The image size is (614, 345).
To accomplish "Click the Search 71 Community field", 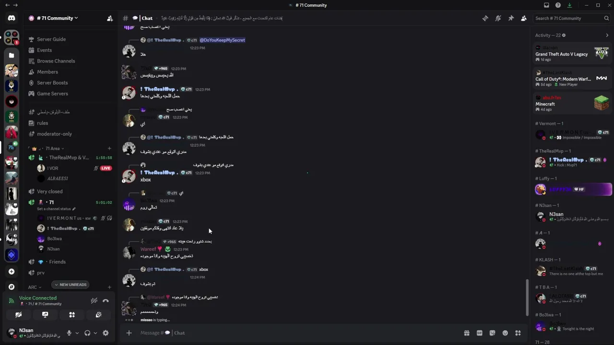I will click(x=568, y=18).
